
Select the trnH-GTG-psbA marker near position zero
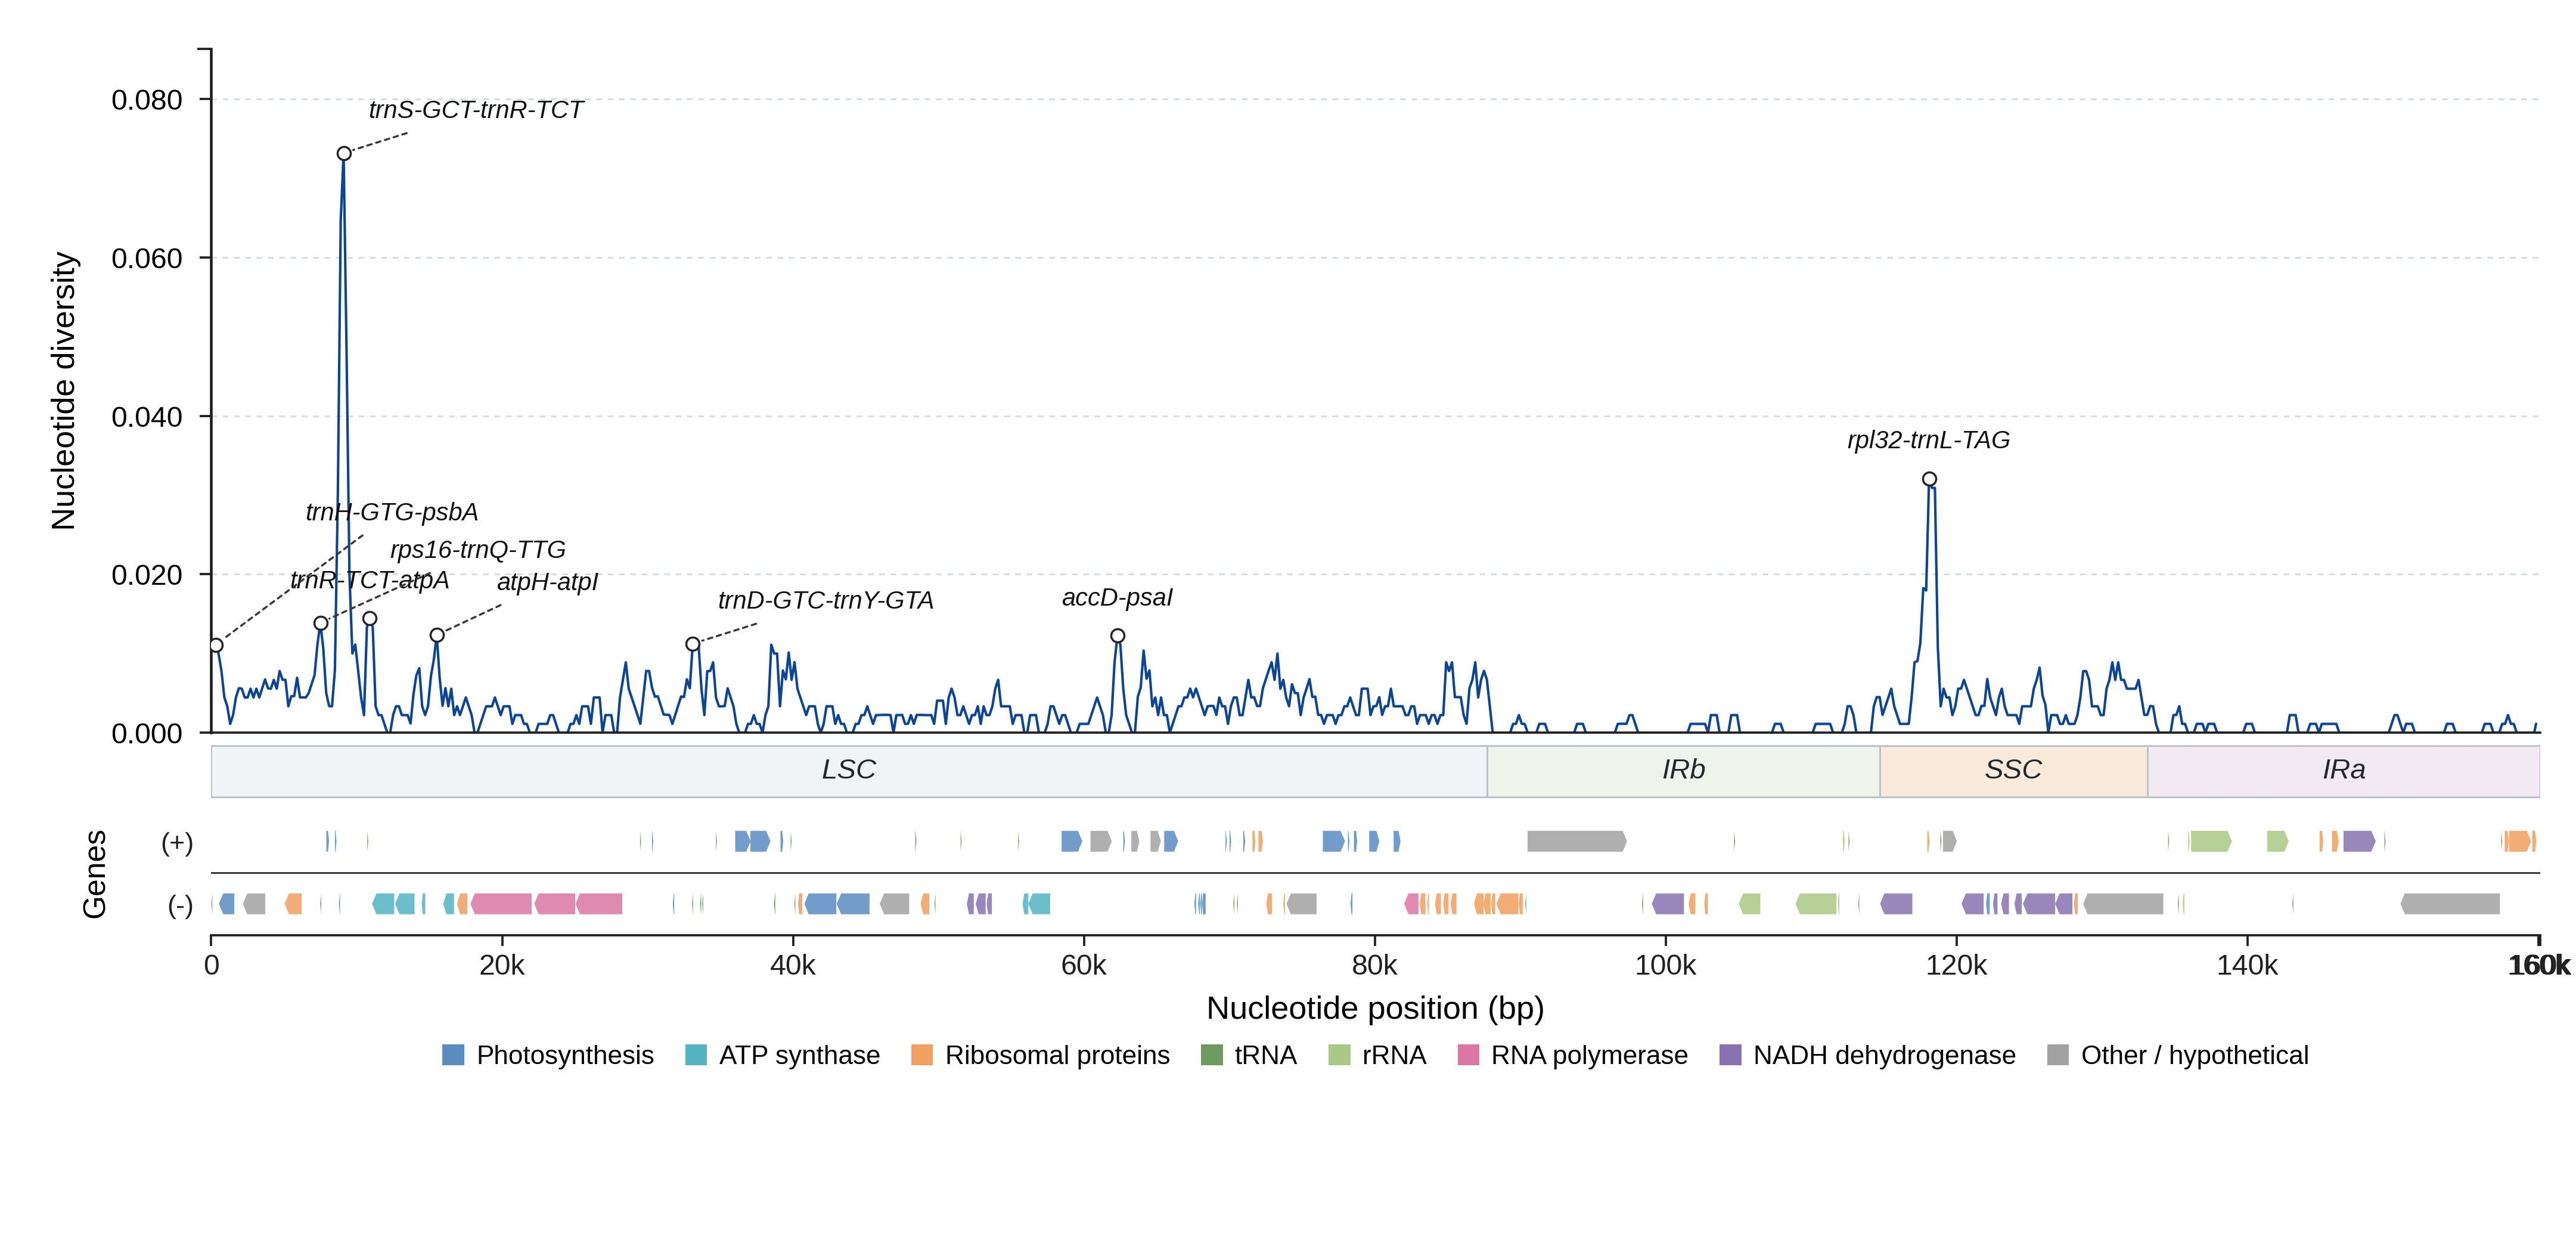216,645
